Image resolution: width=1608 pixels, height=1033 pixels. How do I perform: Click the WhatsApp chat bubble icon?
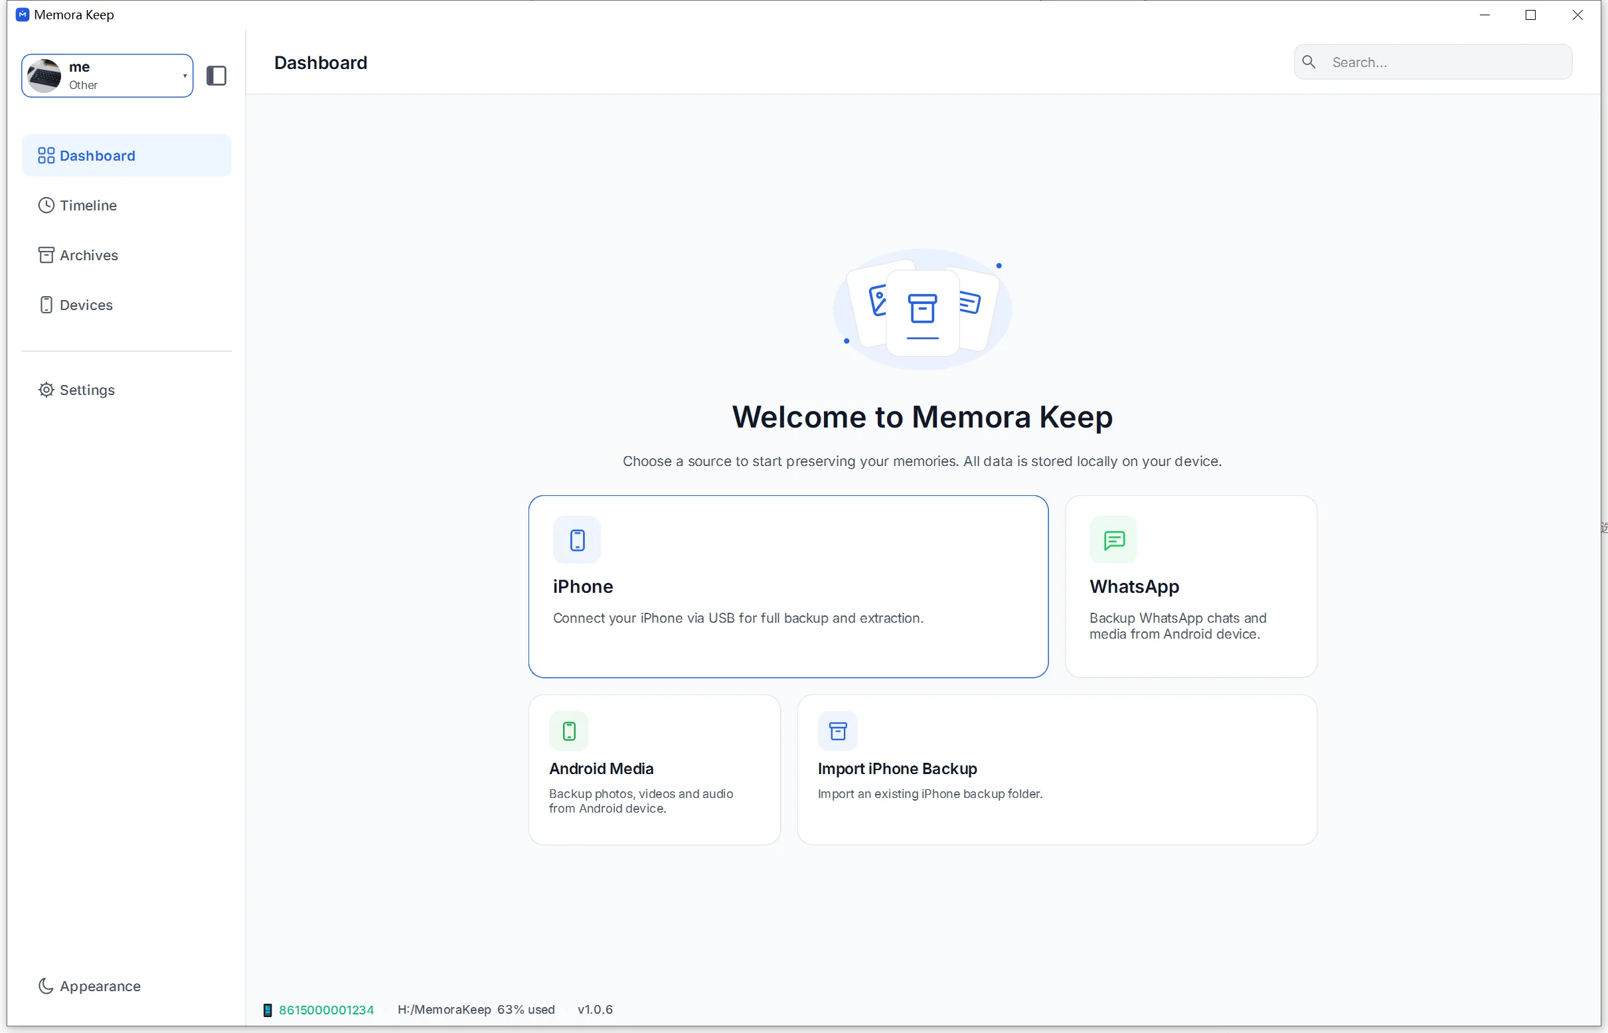click(1113, 540)
